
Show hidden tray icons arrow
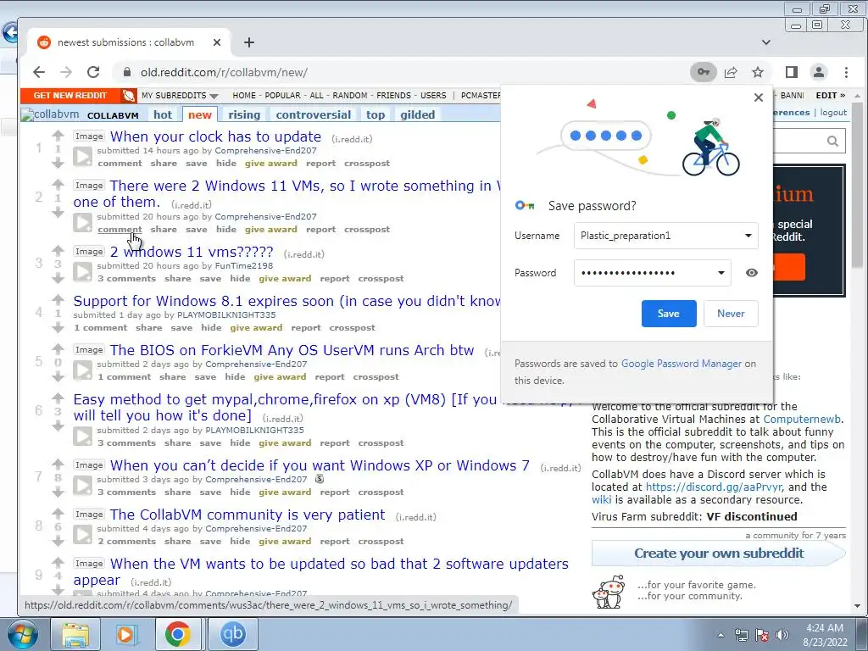click(x=721, y=635)
